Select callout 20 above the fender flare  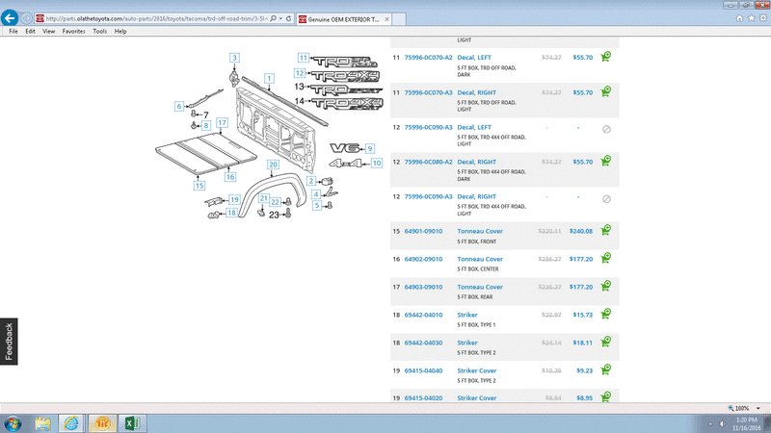pyautogui.click(x=273, y=165)
